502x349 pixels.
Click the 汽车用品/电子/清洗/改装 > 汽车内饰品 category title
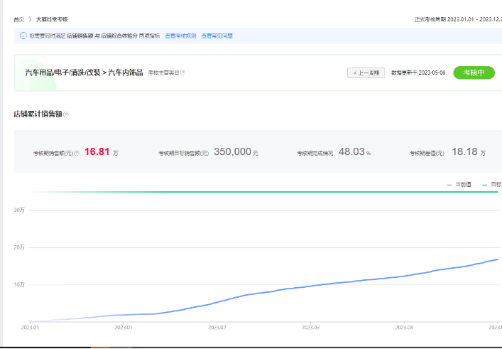[x=84, y=73]
